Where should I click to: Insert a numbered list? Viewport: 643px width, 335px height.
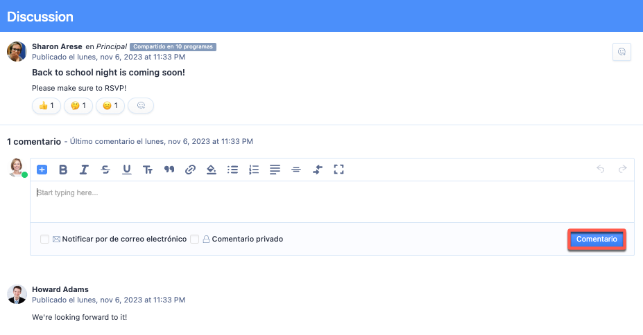(x=254, y=170)
